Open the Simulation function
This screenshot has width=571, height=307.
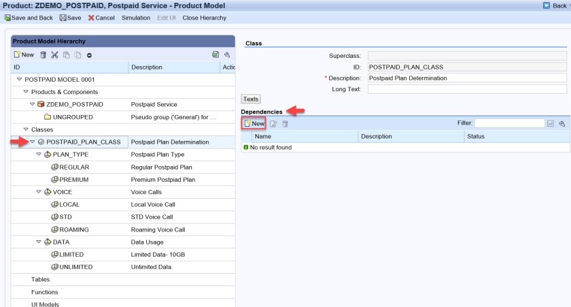tap(136, 18)
